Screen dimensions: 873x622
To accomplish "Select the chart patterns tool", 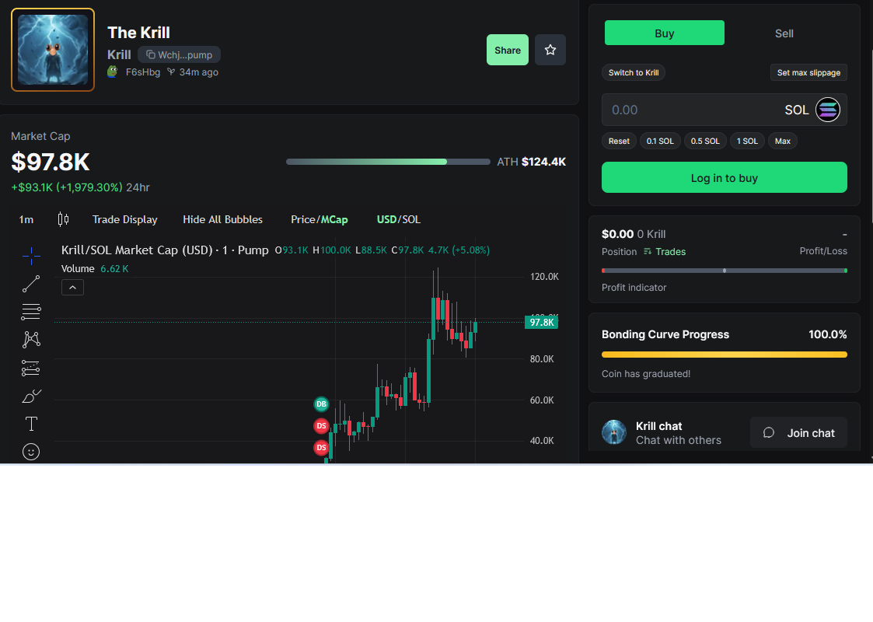I will coord(31,340).
